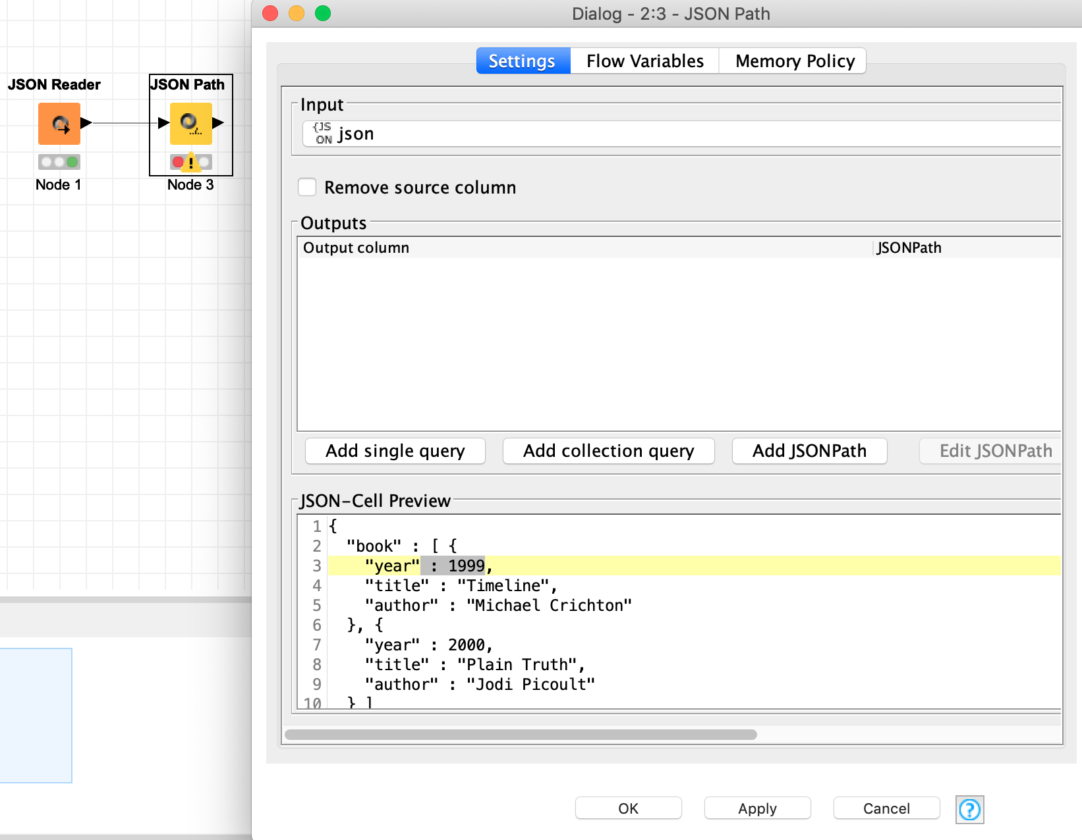1082x840 pixels.
Task: Minimize the dialog with yellow button
Action: 297,13
